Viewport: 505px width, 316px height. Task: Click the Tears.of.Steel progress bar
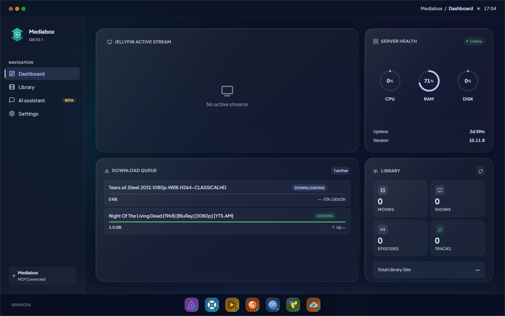[x=227, y=194]
